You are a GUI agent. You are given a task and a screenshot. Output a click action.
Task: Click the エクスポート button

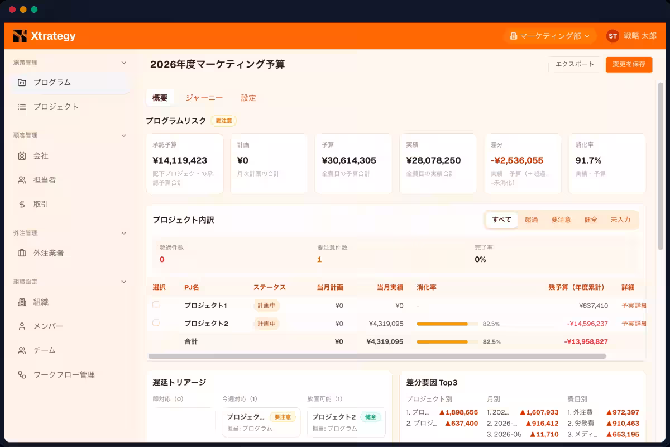tap(575, 64)
